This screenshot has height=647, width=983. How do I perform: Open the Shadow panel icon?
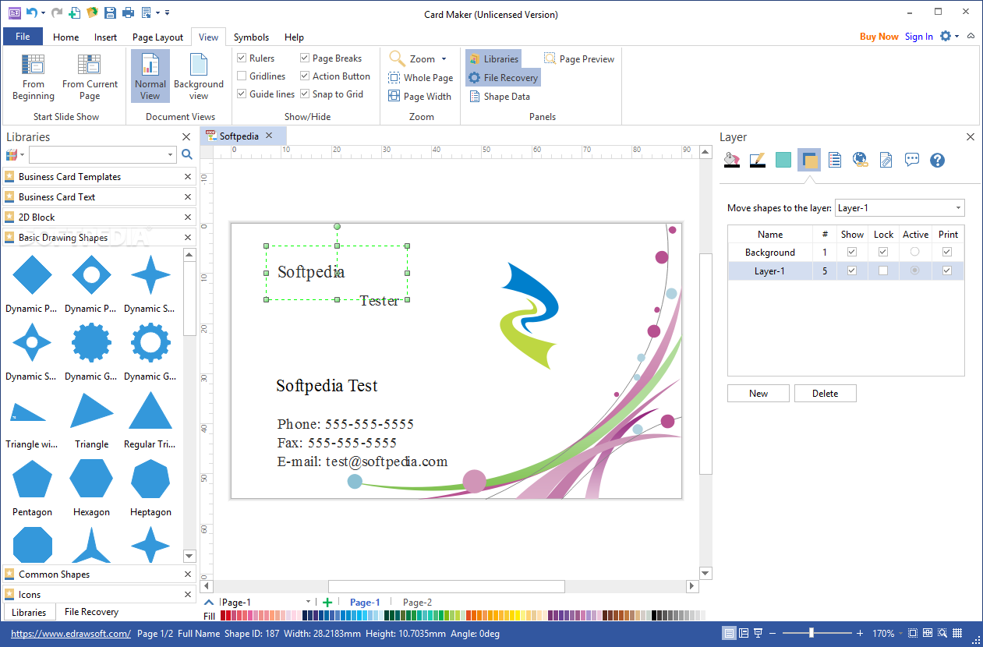(783, 160)
